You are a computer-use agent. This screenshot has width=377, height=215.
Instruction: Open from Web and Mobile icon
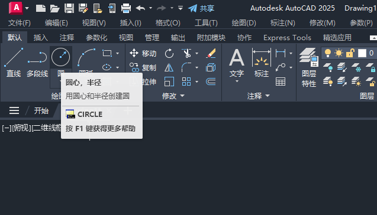pyautogui.click(x=98, y=8)
